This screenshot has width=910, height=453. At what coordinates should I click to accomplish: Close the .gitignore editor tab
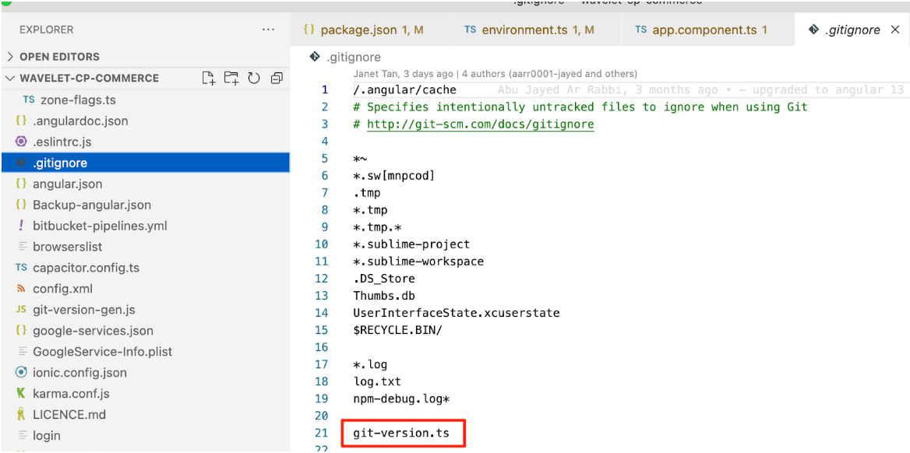894,30
